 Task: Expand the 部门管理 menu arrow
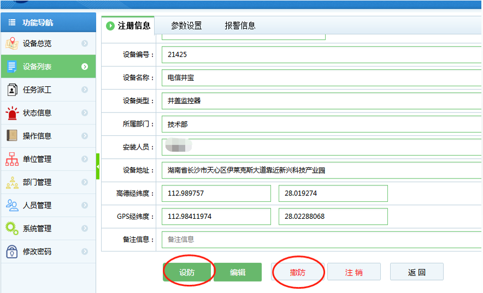pyautogui.click(x=85, y=182)
